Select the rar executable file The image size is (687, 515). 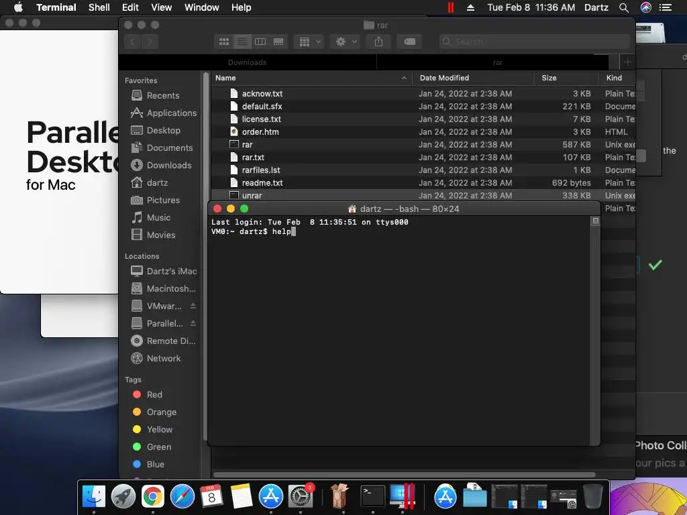pyautogui.click(x=423, y=145)
